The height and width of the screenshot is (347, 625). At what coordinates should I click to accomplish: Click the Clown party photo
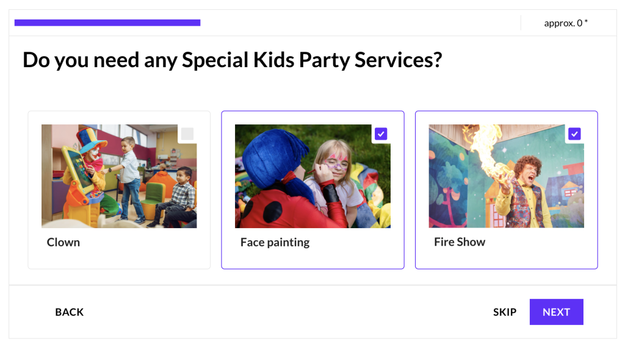click(x=119, y=176)
